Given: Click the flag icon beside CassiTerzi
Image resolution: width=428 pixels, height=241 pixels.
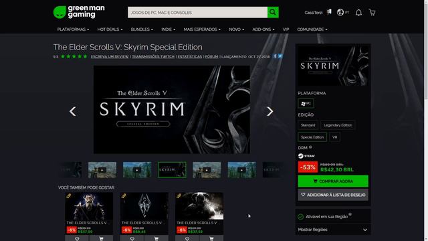Looking at the screenshot, I should (329, 12).
